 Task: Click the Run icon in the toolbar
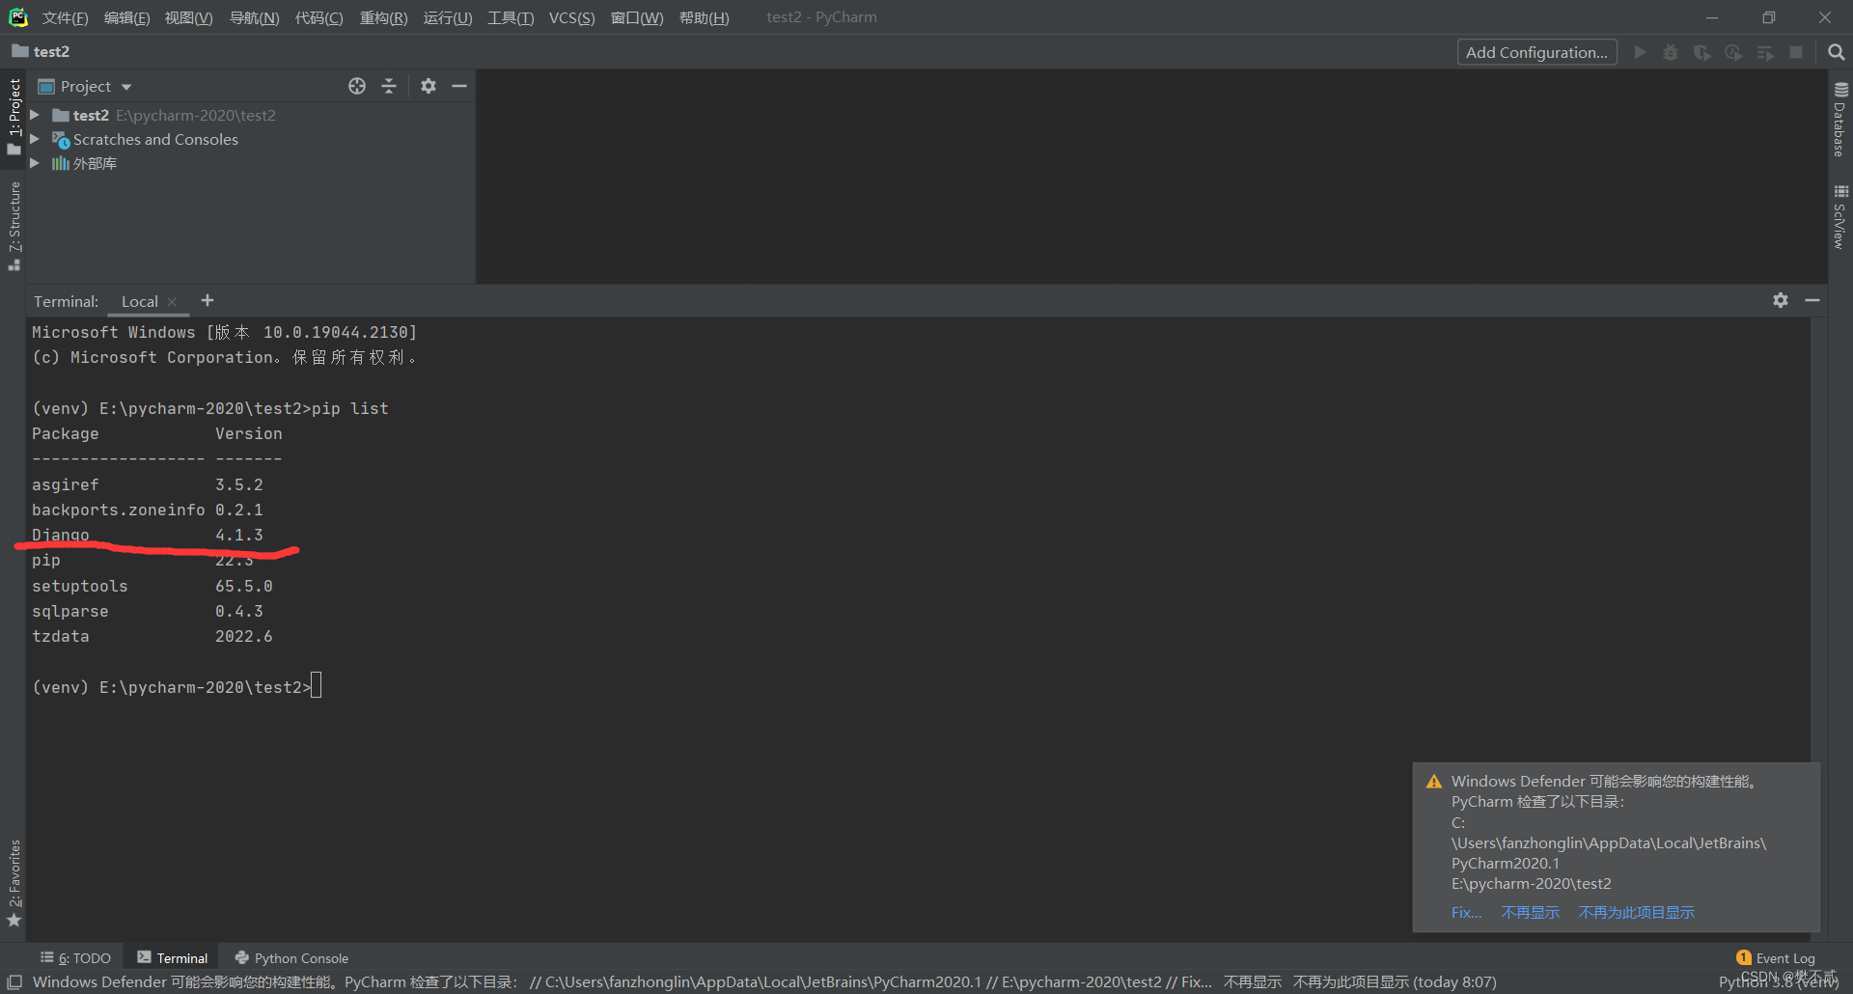[x=1640, y=52]
